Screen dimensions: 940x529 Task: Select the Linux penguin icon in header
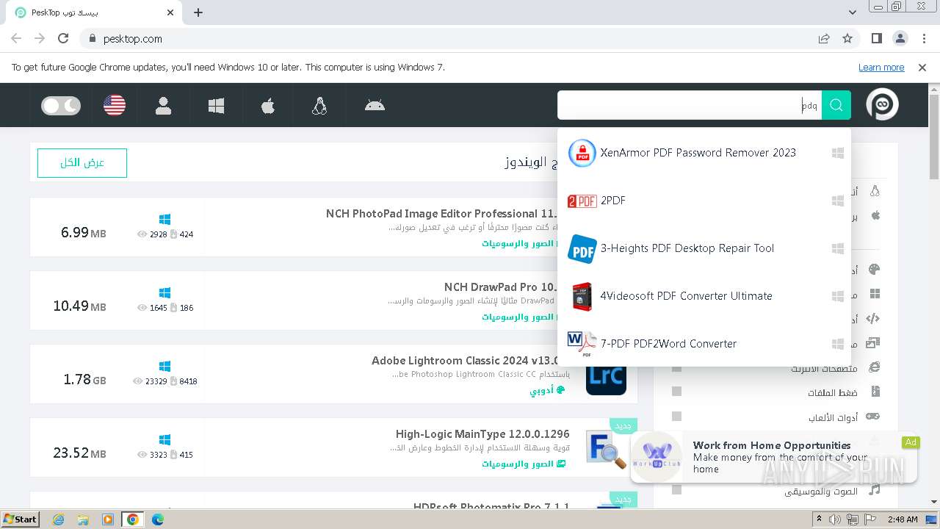319,106
